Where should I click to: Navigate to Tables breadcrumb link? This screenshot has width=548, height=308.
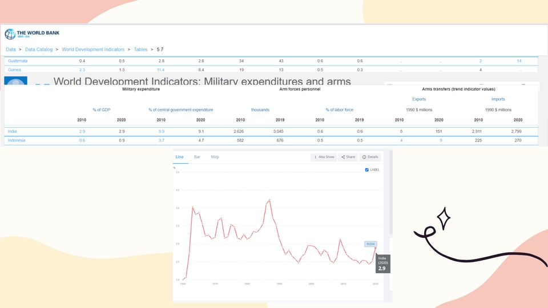(140, 50)
